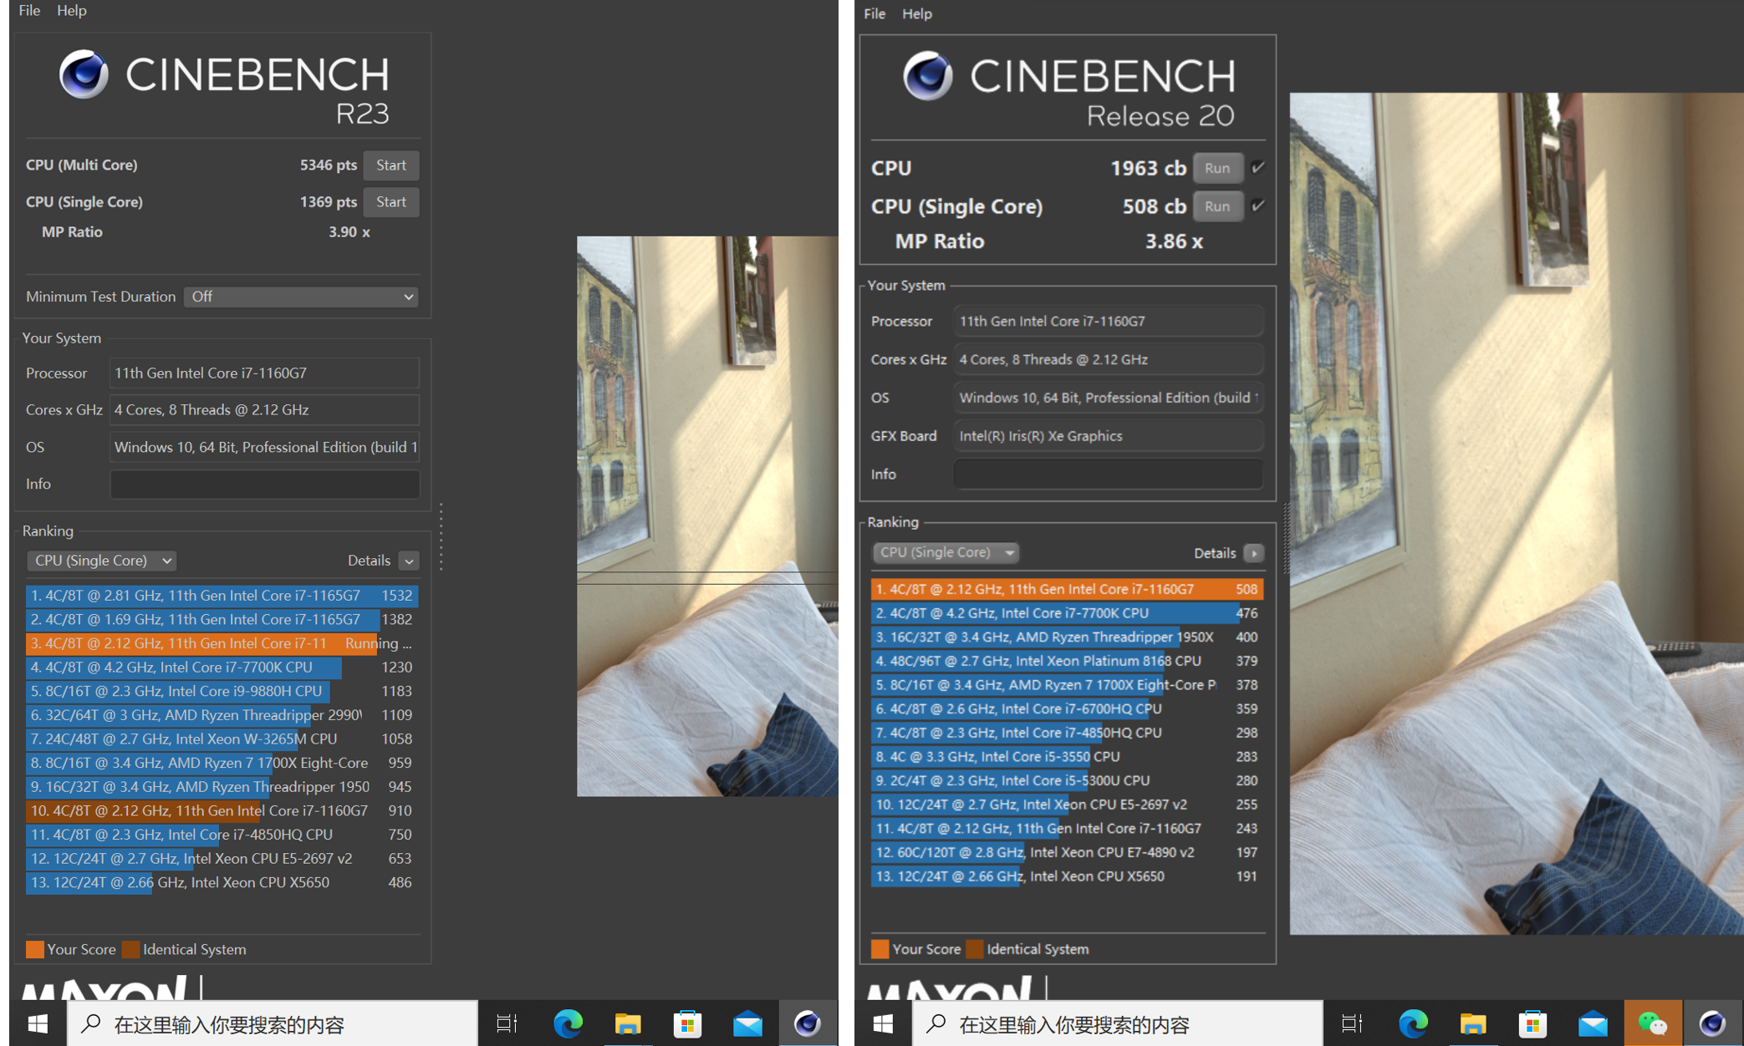Click the Info field in Cinebench R23
Screen dimensions: 1744x1046
[264, 485]
